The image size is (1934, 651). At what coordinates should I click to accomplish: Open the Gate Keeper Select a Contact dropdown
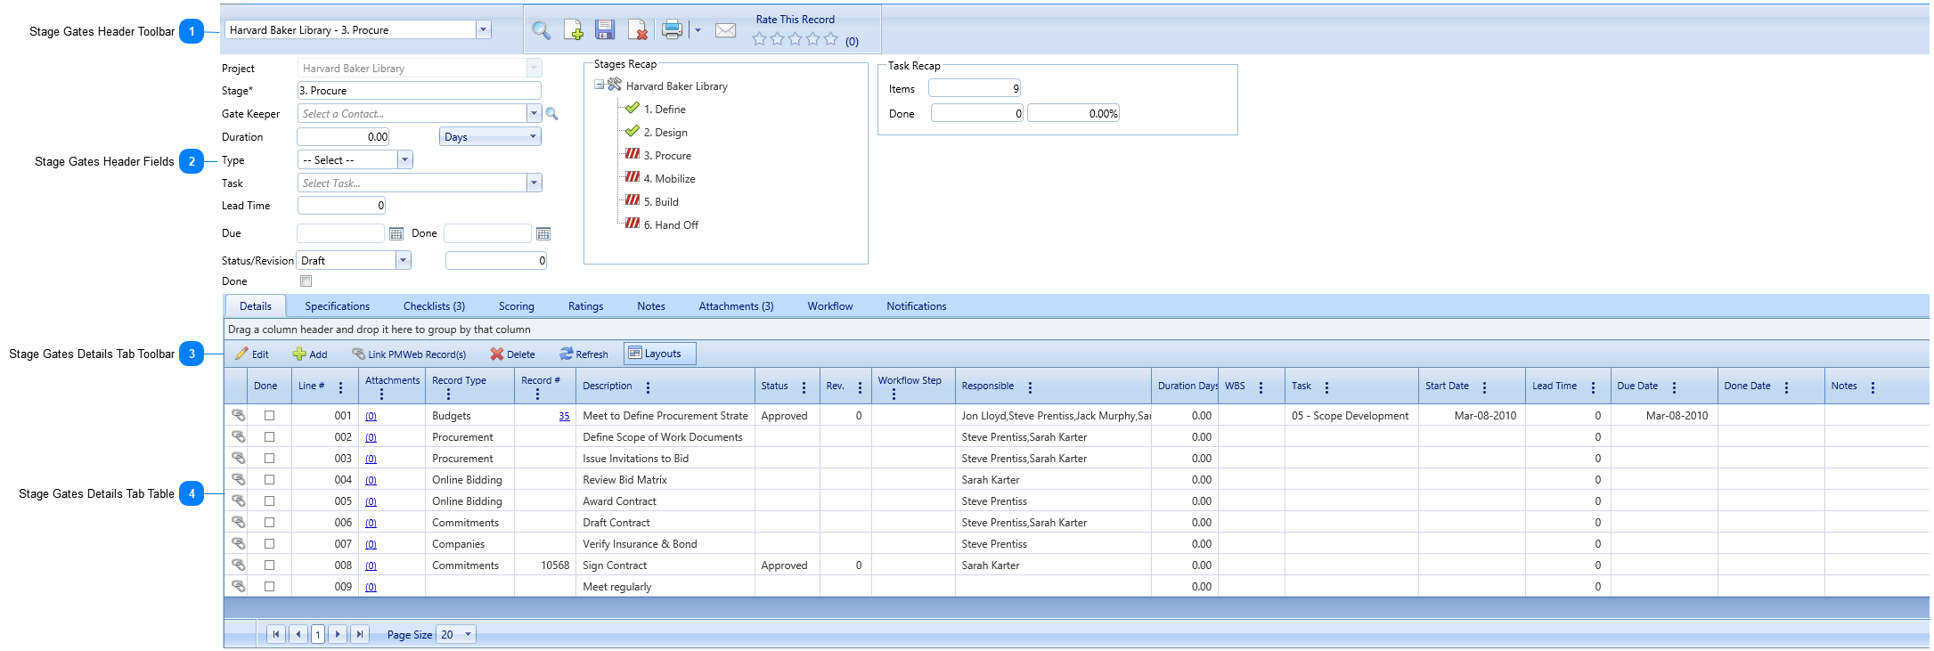[534, 114]
